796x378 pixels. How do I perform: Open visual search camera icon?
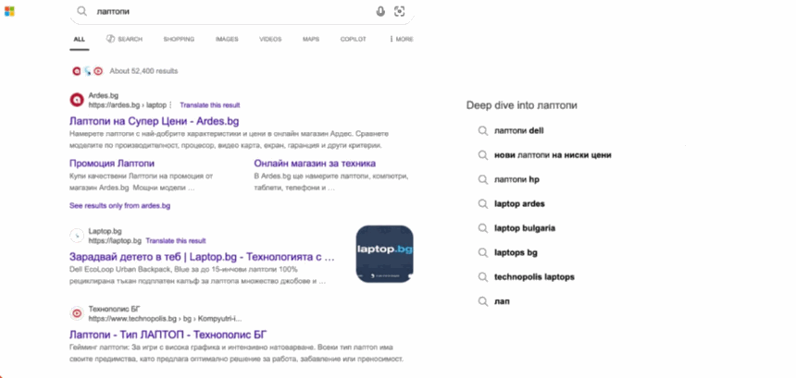(400, 11)
